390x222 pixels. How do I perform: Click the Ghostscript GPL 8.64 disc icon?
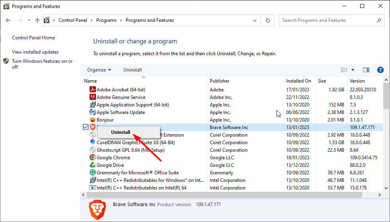[x=92, y=150]
